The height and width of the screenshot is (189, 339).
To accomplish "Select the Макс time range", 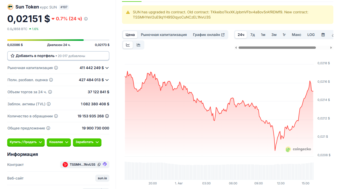I will coord(296,35).
